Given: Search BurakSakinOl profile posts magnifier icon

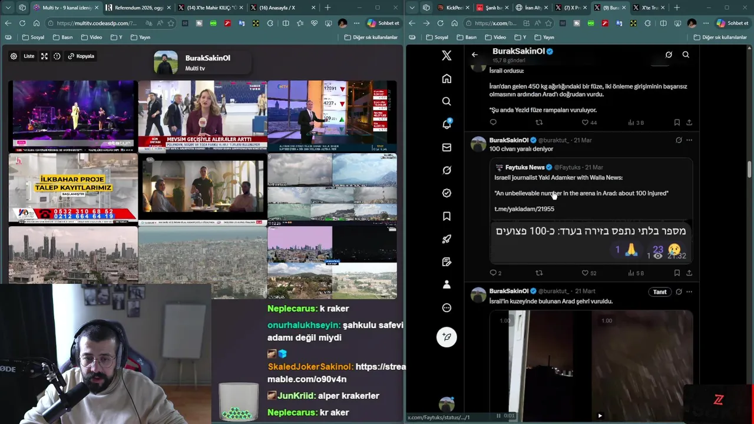Looking at the screenshot, I should point(686,55).
